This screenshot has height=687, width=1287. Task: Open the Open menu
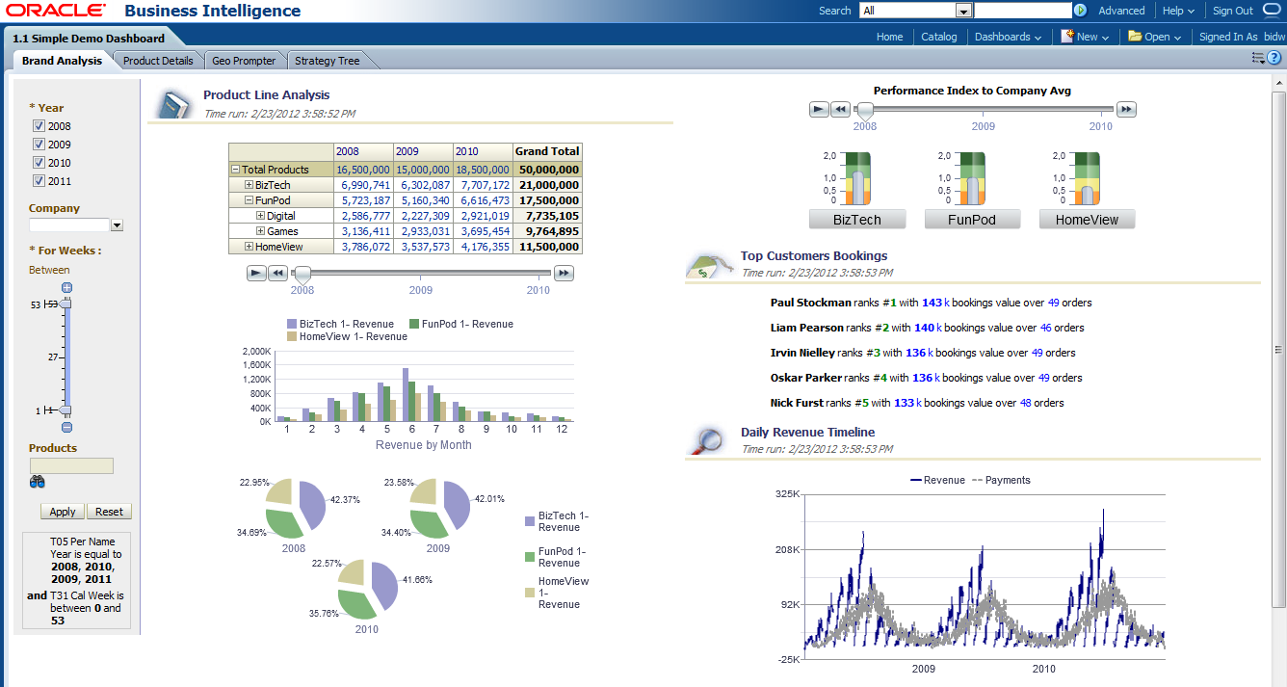pos(1155,37)
